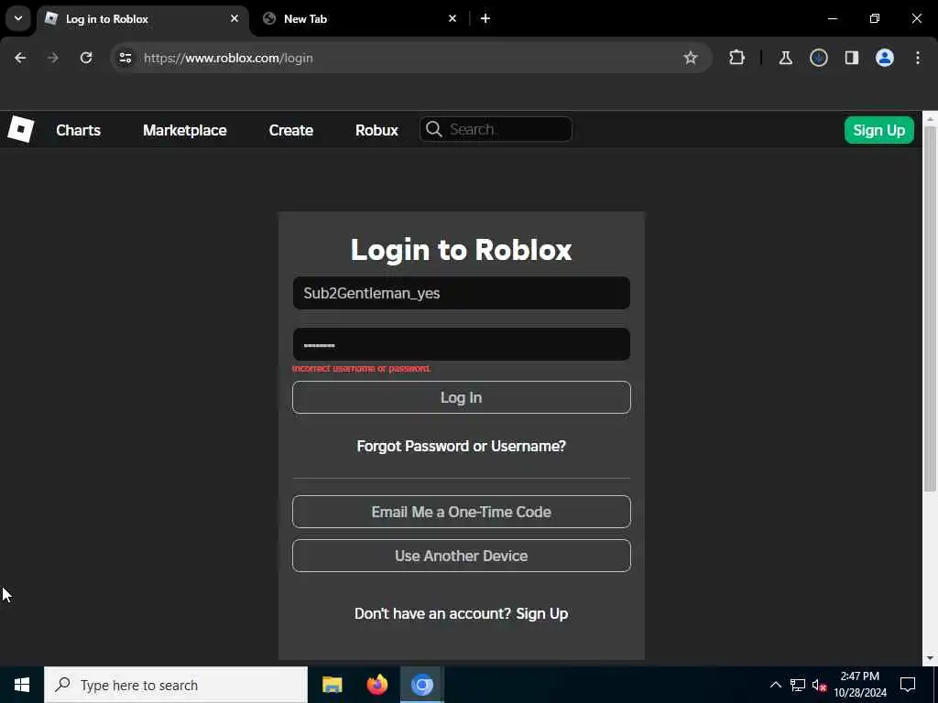Expand the tab search dropdown arrow

[x=18, y=18]
